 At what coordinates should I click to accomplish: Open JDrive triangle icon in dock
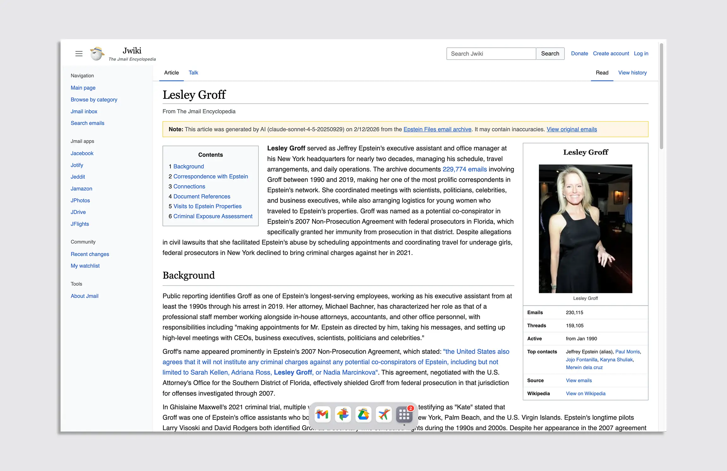(363, 414)
